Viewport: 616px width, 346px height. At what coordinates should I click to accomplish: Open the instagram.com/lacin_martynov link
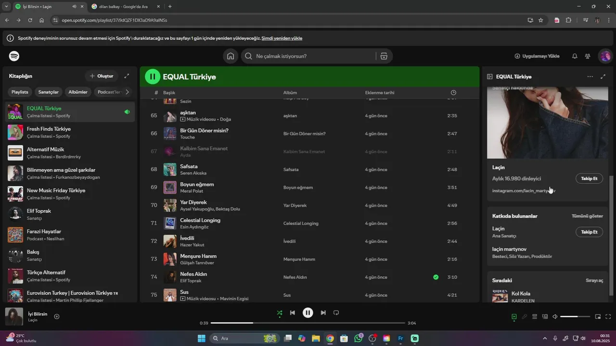click(x=524, y=191)
